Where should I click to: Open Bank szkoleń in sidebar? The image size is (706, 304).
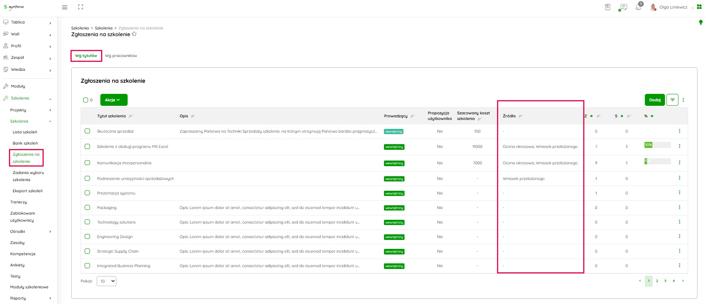(25, 143)
